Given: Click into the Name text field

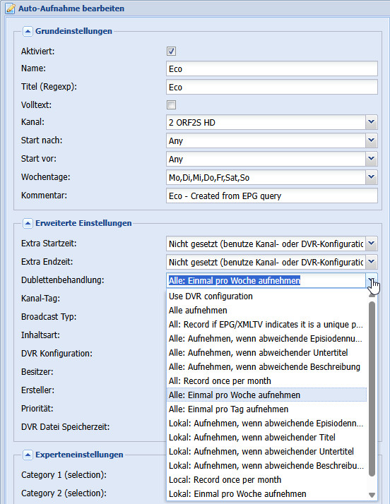Looking at the screenshot, I should tap(272, 68).
